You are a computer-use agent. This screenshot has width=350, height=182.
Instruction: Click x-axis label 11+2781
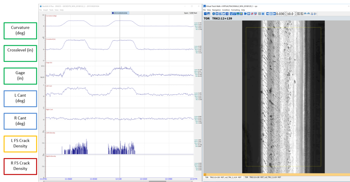(x=43, y=179)
